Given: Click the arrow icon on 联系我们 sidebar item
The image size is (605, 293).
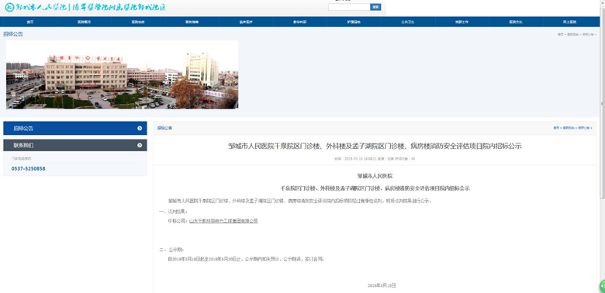Looking at the screenshot, I should (x=140, y=146).
